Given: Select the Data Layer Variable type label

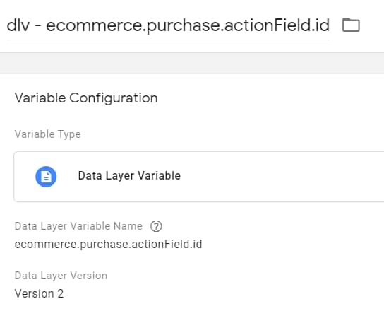Looking at the screenshot, I should click(129, 176).
